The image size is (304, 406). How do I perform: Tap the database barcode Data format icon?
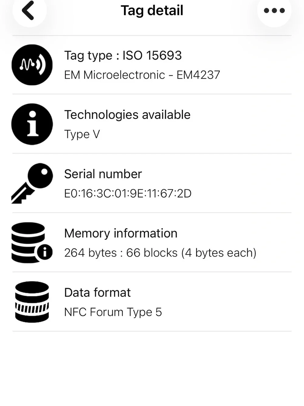coord(32,302)
